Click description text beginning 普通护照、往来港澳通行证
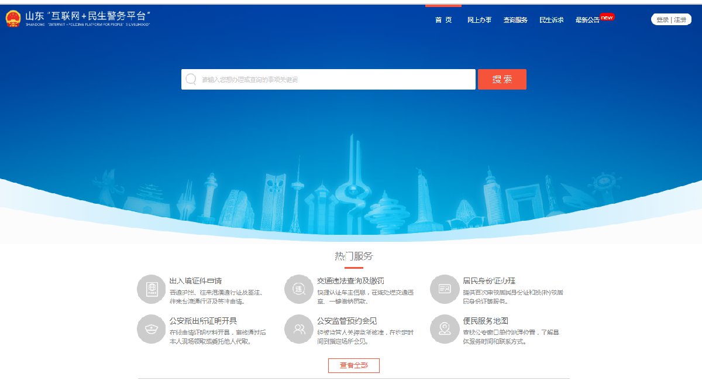 [216, 296]
